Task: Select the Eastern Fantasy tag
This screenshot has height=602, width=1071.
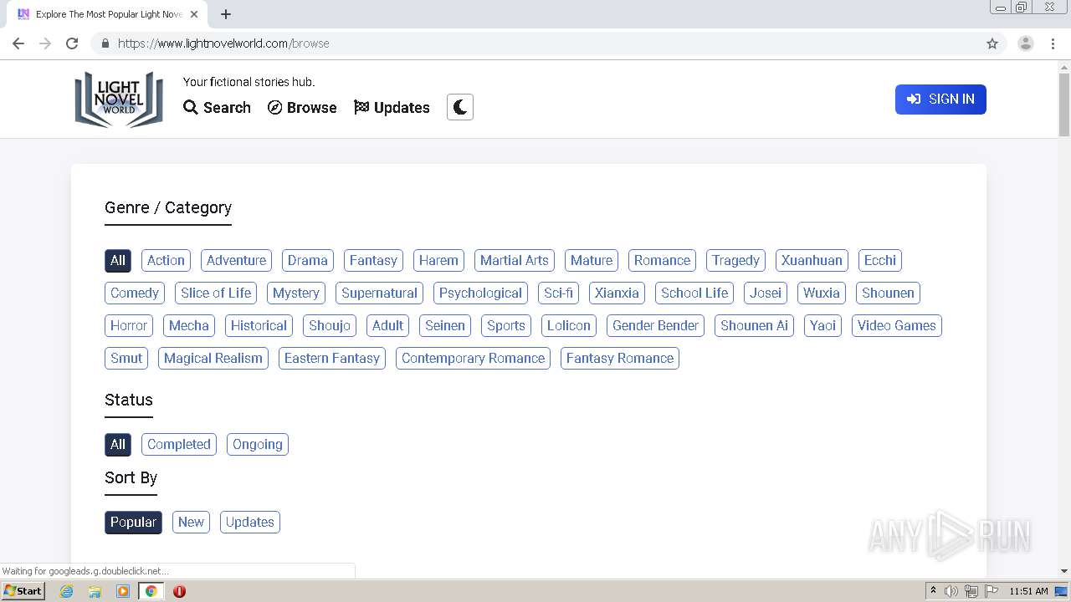Action: pyautogui.click(x=332, y=358)
